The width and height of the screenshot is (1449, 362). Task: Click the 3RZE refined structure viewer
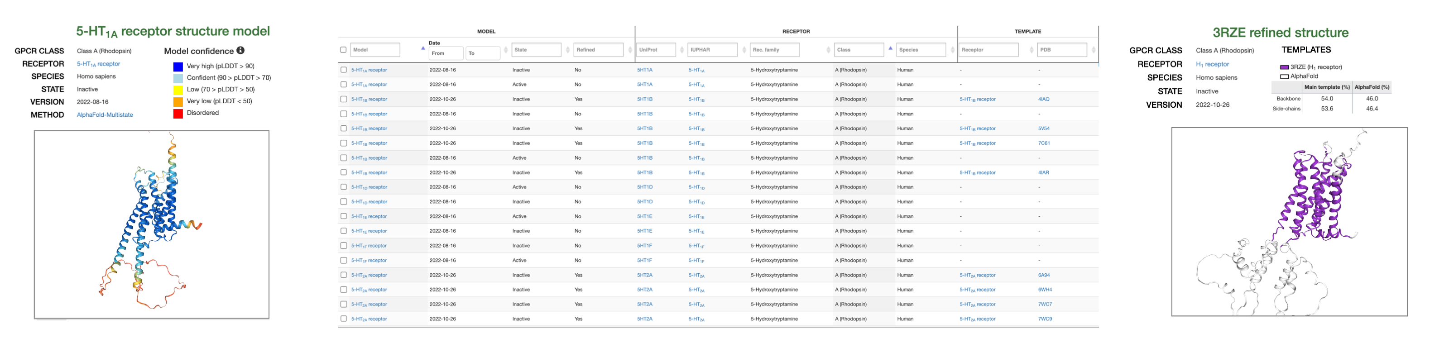1289,221
